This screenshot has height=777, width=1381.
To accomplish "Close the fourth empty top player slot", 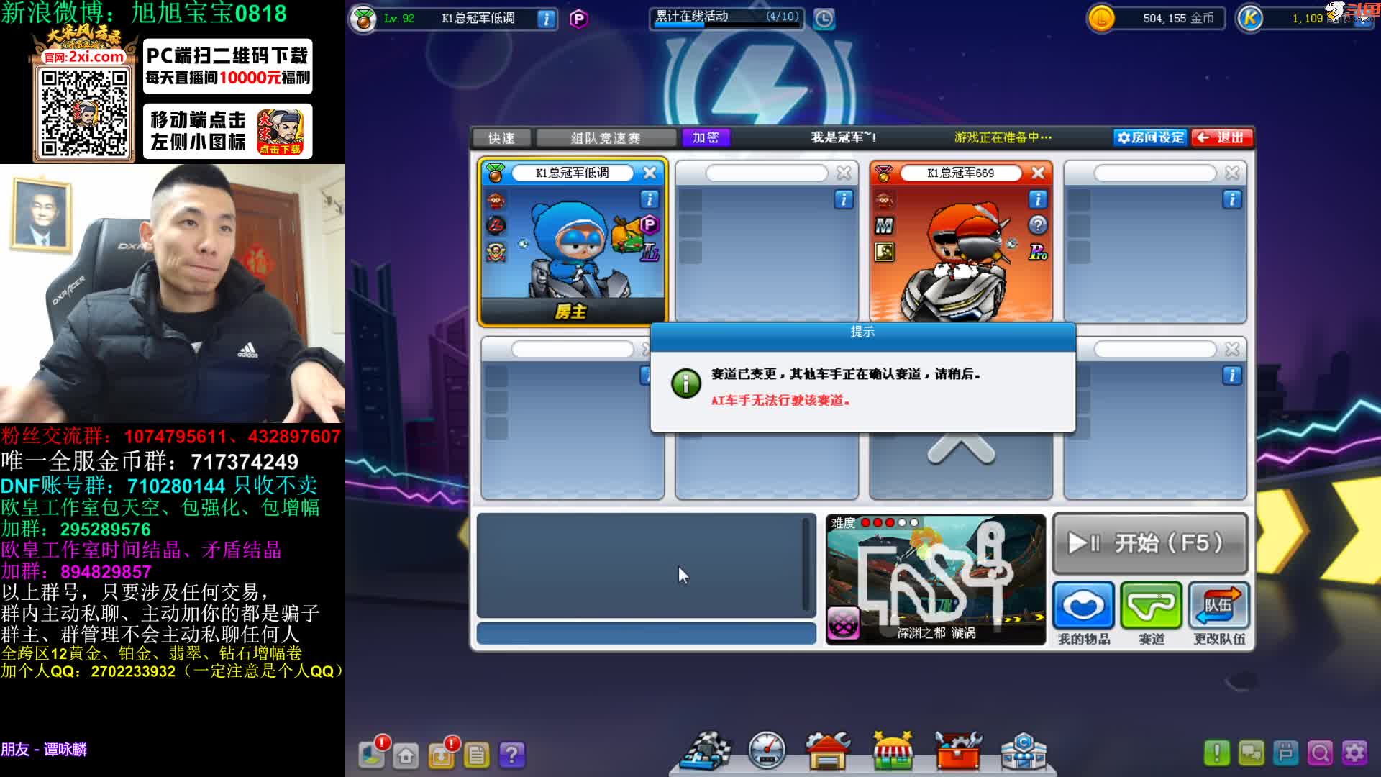I will click(1232, 173).
